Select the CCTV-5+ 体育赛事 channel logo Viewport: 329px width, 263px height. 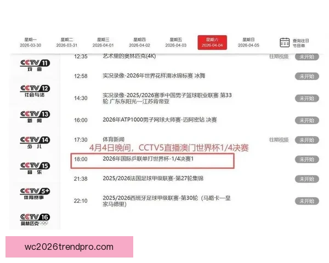coord(35,194)
